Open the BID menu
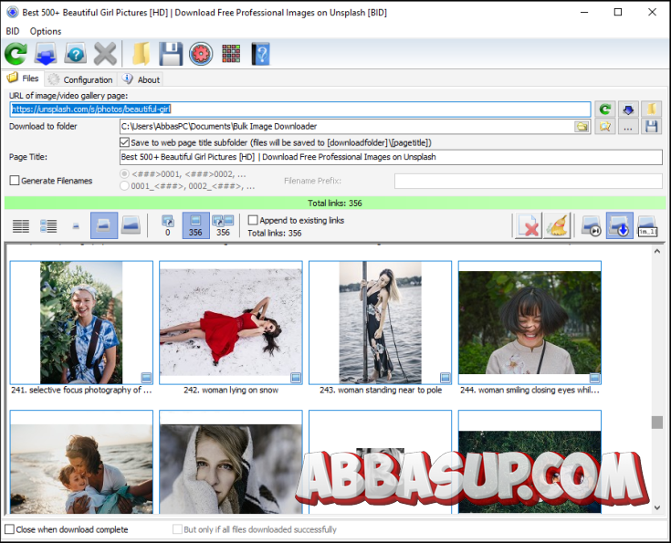Viewport: 671px width, 543px height. click(13, 31)
